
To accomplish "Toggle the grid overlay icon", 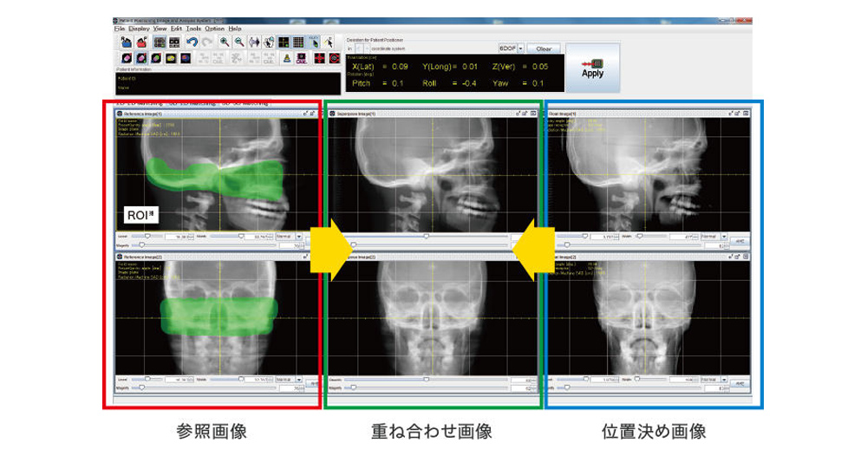I will [298, 42].
